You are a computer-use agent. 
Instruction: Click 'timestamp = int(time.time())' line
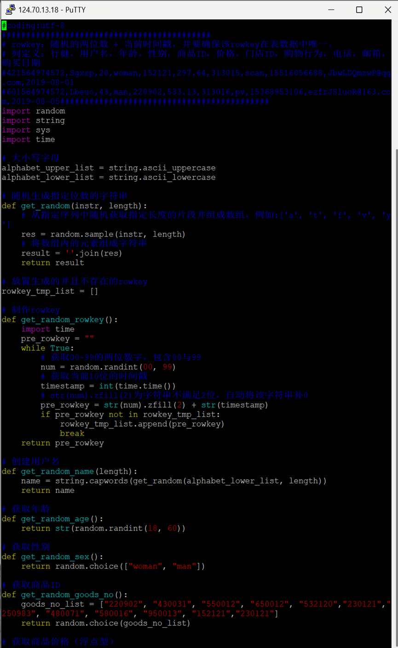point(108,386)
